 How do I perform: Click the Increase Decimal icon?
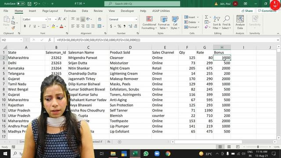coord(130,26)
